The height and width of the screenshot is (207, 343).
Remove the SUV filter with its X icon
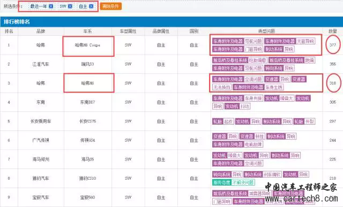point(70,6)
